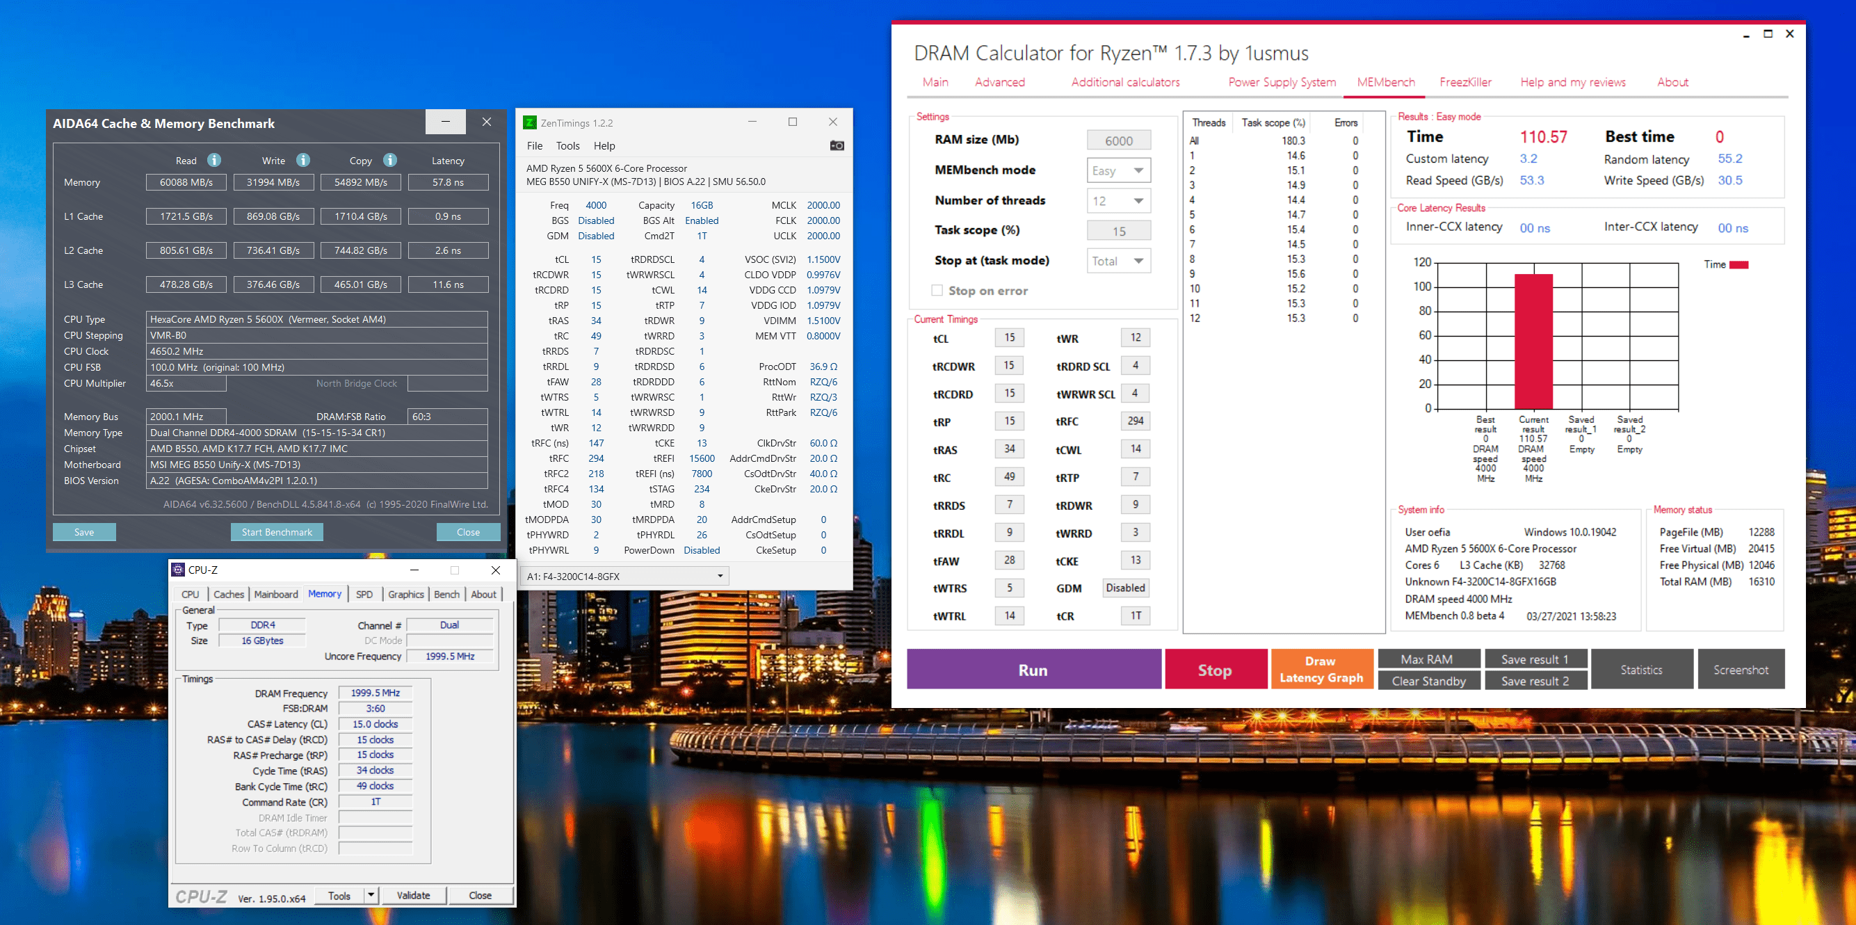Click the ZenTimings green app icon
This screenshot has width=1856, height=925.
point(530,122)
